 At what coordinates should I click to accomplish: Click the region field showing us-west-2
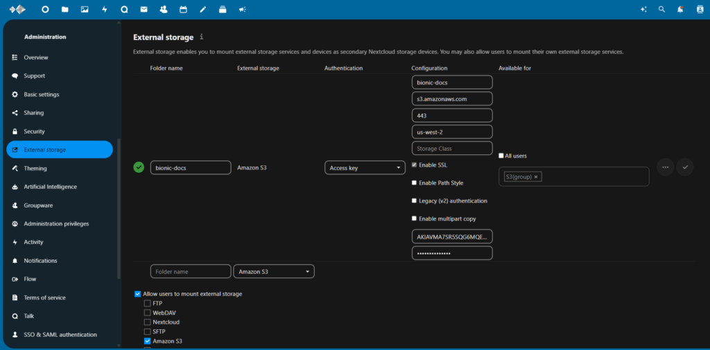452,132
